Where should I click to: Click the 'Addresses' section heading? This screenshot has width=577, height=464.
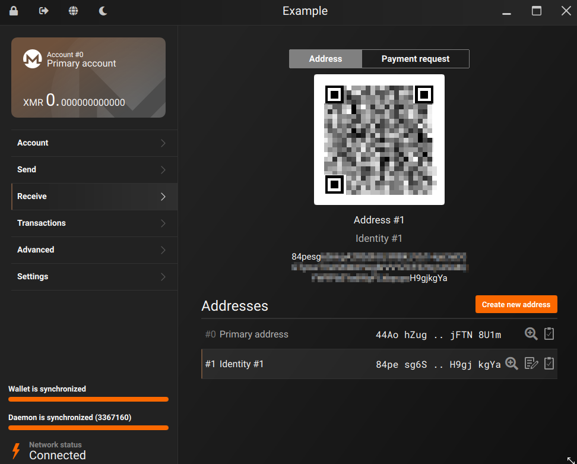point(234,306)
